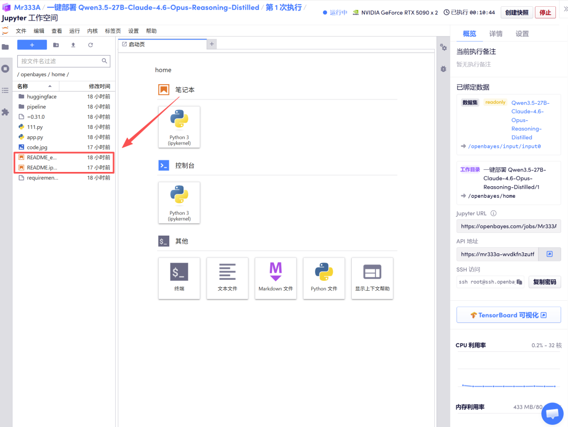
Task: Collapse the right panel chevron
Action: click(565, 9)
